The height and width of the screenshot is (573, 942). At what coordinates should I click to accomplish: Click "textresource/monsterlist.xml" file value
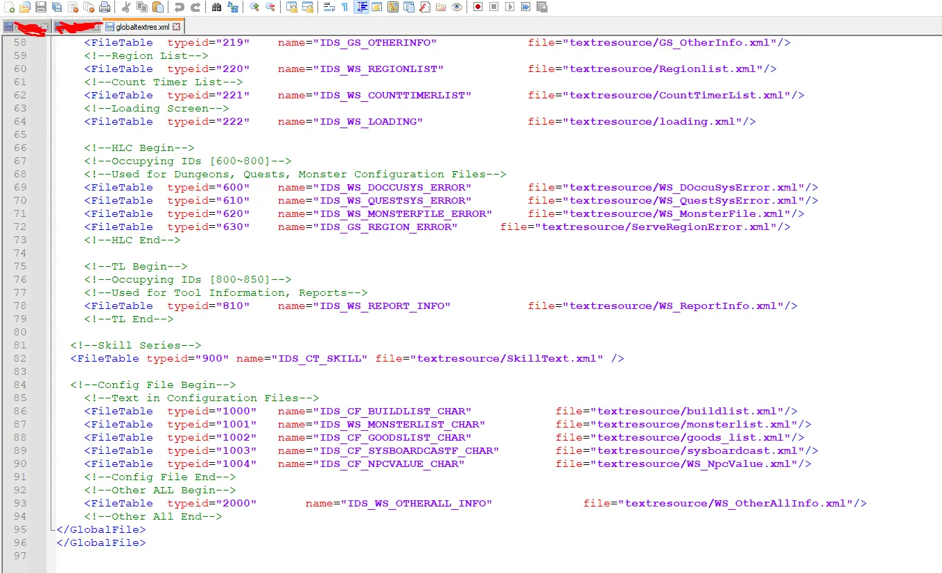pyautogui.click(x=694, y=424)
